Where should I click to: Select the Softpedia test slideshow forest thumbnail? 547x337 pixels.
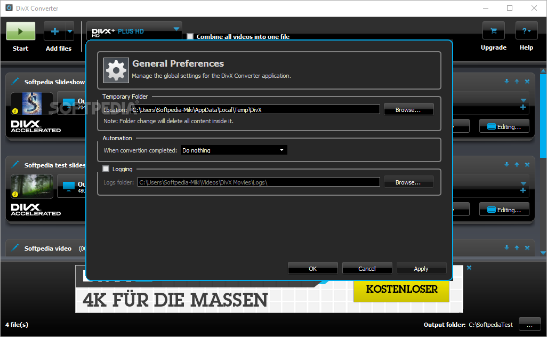point(32,187)
